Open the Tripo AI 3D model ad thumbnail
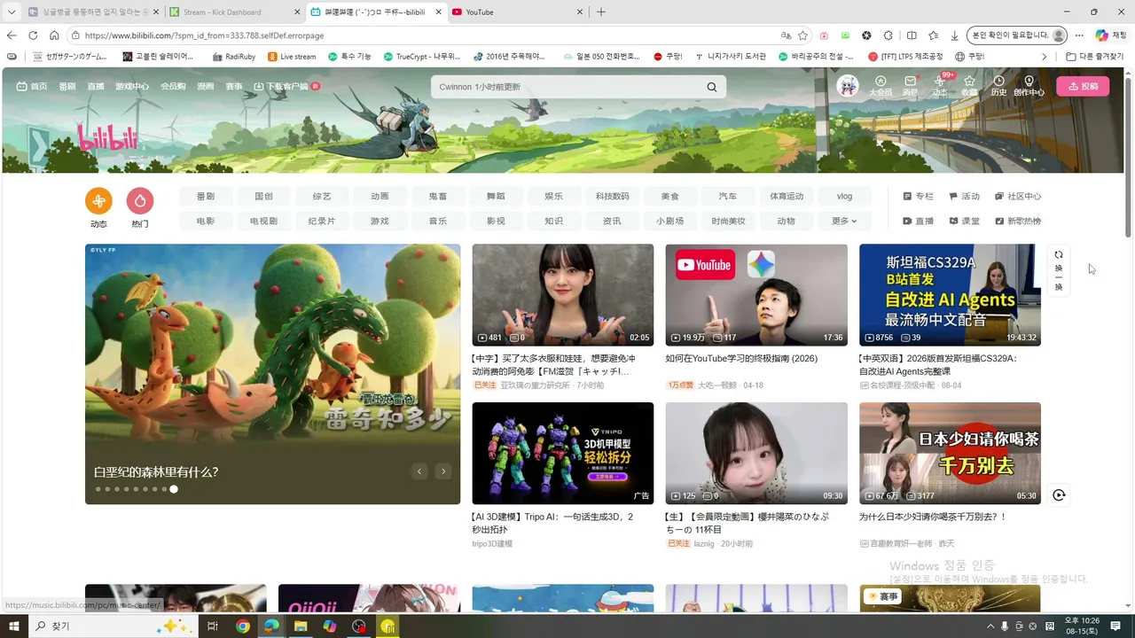Viewport: 1135px width, 638px height. (563, 453)
